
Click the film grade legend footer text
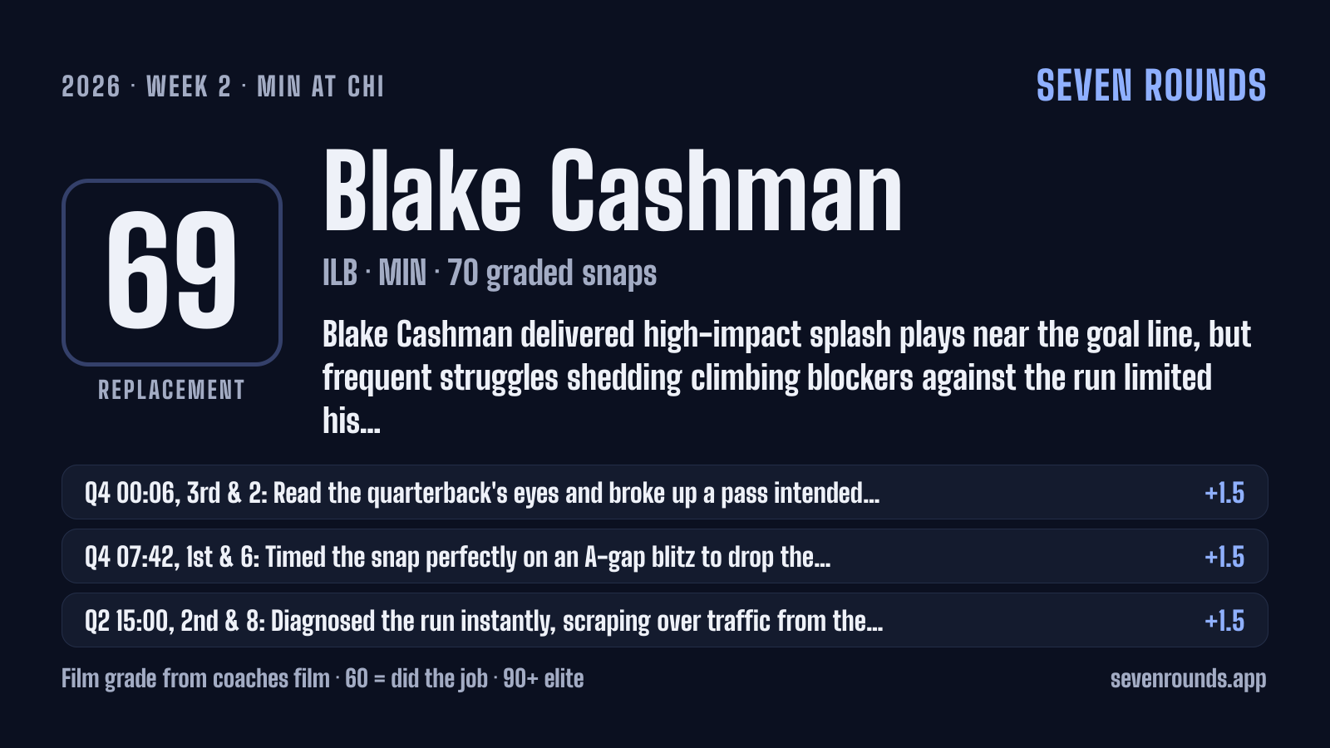coord(323,678)
